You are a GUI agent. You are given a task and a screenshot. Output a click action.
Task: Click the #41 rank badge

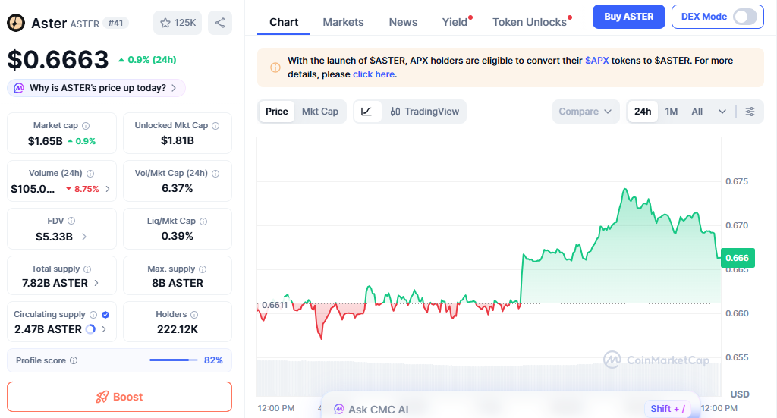[x=116, y=23]
